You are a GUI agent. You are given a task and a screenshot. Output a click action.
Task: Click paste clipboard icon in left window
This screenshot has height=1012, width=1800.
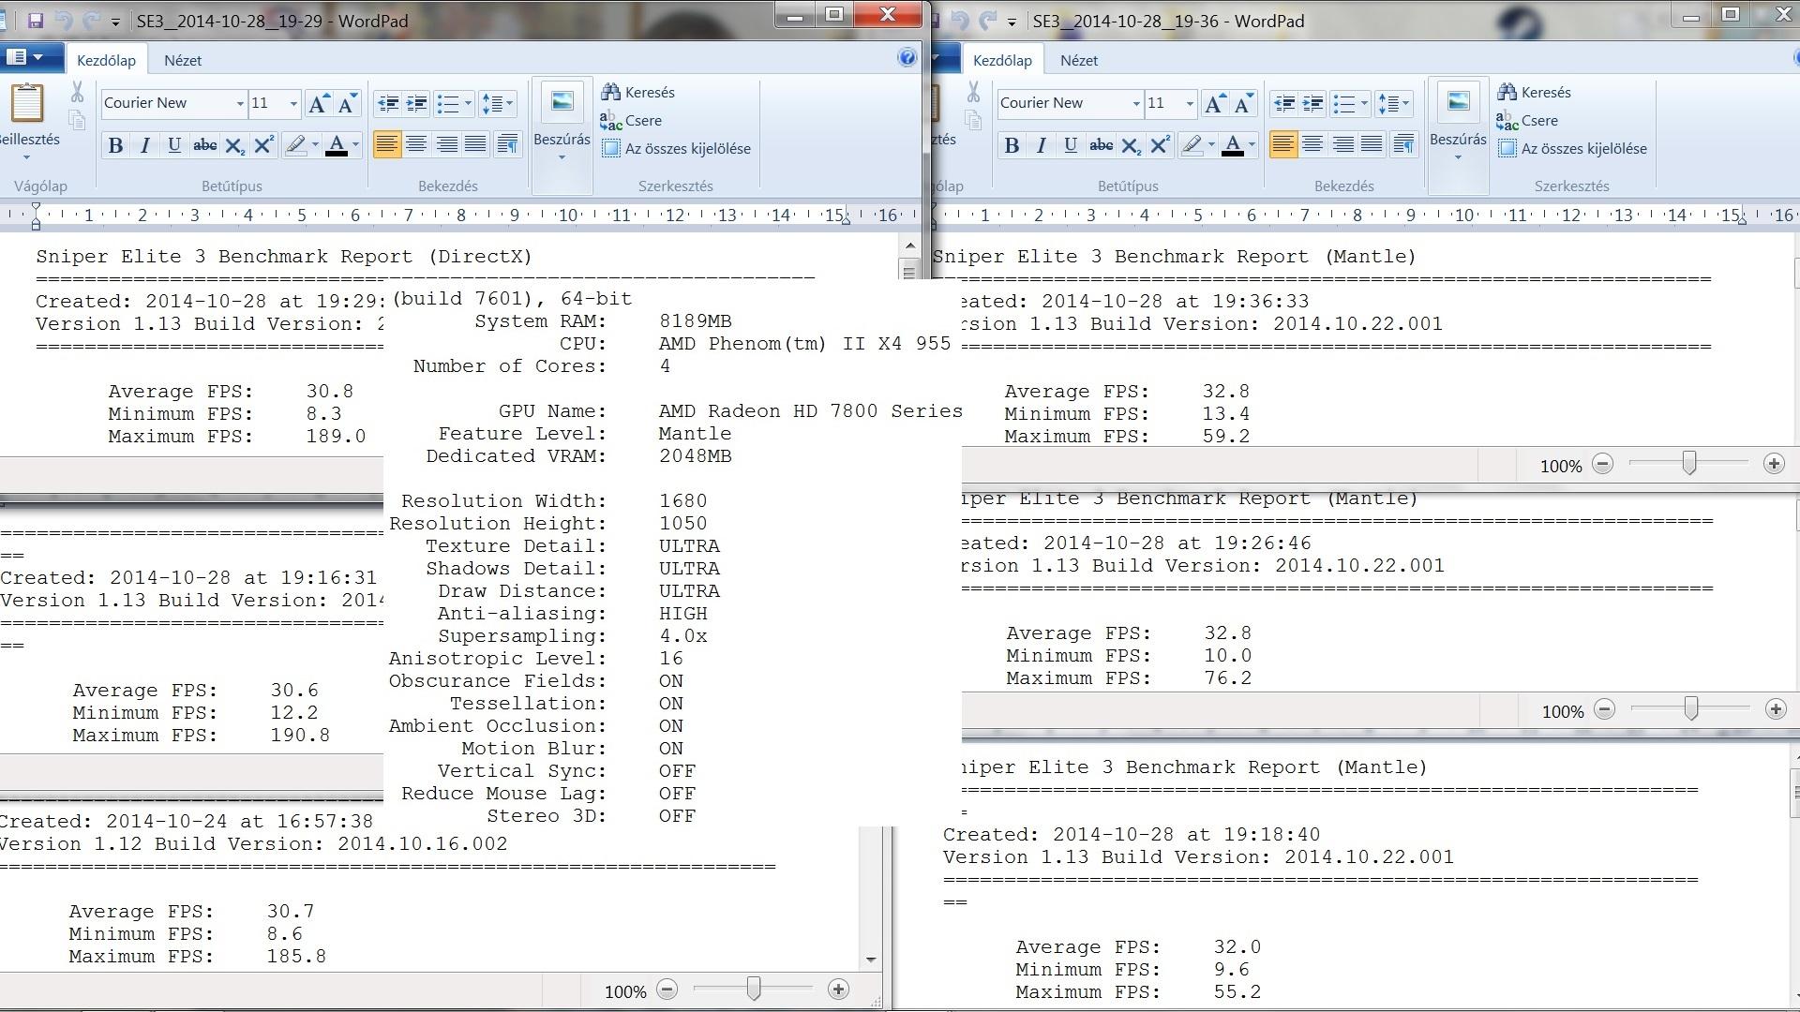point(26,102)
